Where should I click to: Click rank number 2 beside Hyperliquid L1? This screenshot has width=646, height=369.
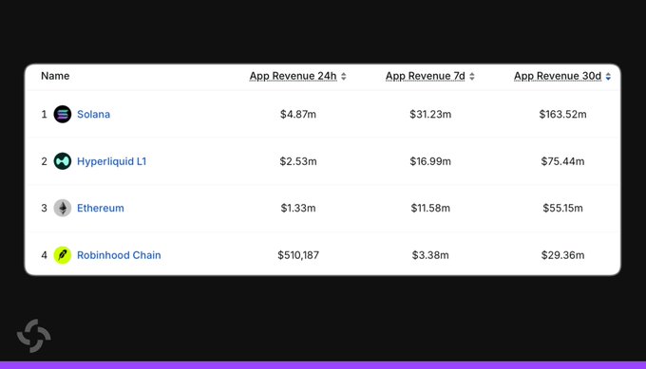pos(44,161)
